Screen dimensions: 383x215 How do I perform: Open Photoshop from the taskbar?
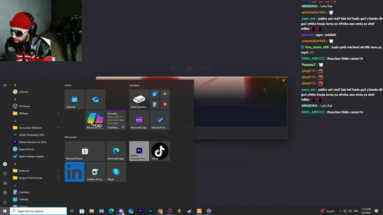tap(151, 211)
